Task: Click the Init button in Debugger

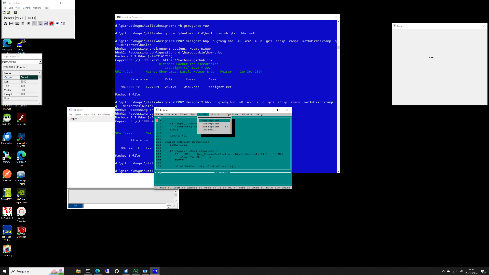Action: coord(75,205)
